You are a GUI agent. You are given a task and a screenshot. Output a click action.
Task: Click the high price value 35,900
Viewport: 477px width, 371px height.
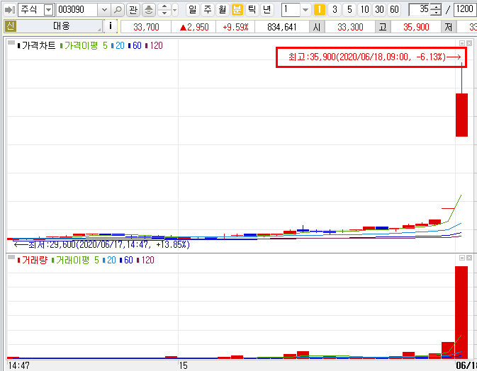[x=416, y=27]
